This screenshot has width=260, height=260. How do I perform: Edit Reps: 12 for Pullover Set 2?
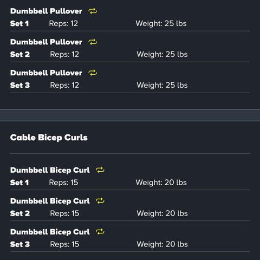pyautogui.click(x=64, y=54)
